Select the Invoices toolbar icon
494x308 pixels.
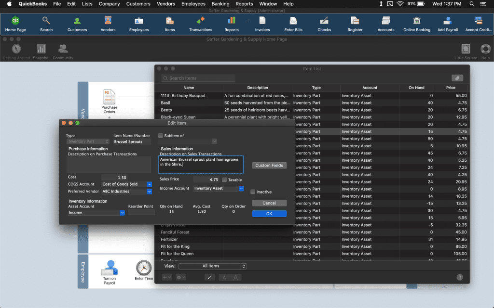click(262, 24)
